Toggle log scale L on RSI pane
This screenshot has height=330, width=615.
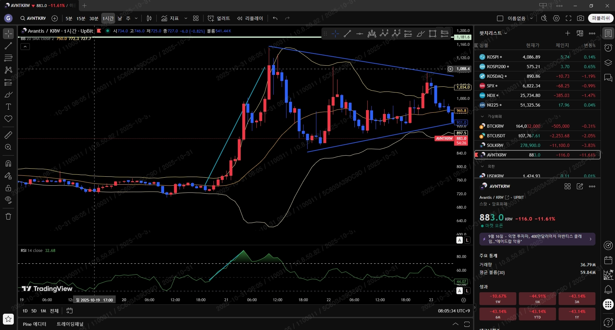(x=467, y=291)
